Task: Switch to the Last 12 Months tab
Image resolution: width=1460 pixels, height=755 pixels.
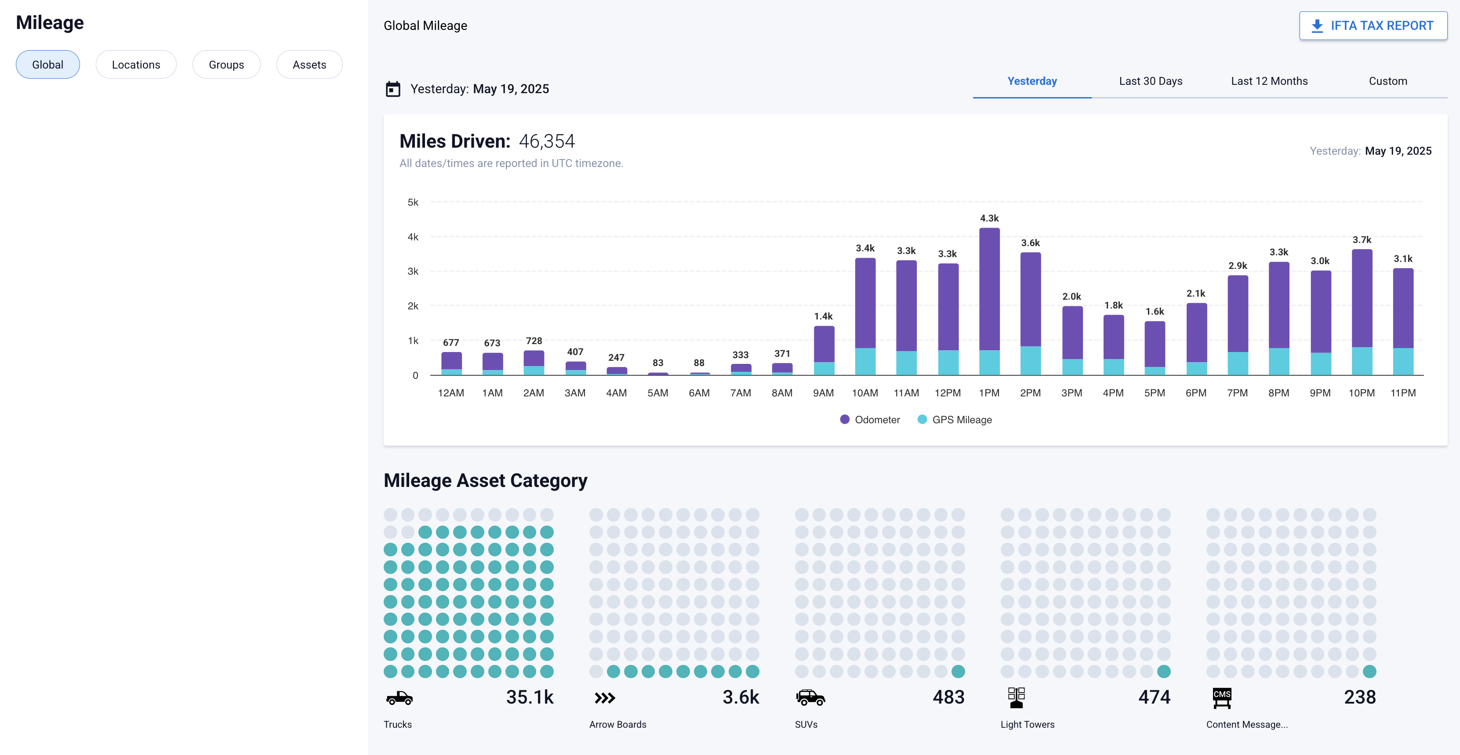Action: [1268, 81]
